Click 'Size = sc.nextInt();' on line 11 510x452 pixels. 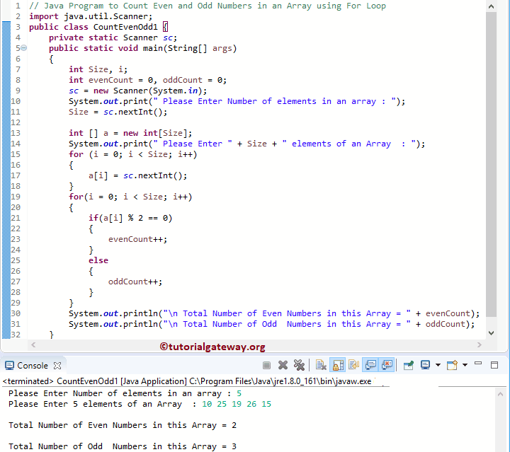[118, 112]
